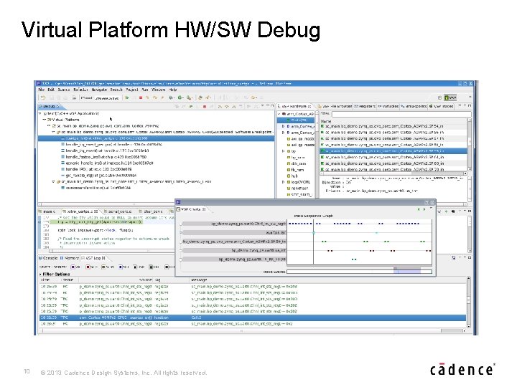Screen dimensions: 517x387
Task: Select the SP70_in signal row
Action: coord(393,169)
